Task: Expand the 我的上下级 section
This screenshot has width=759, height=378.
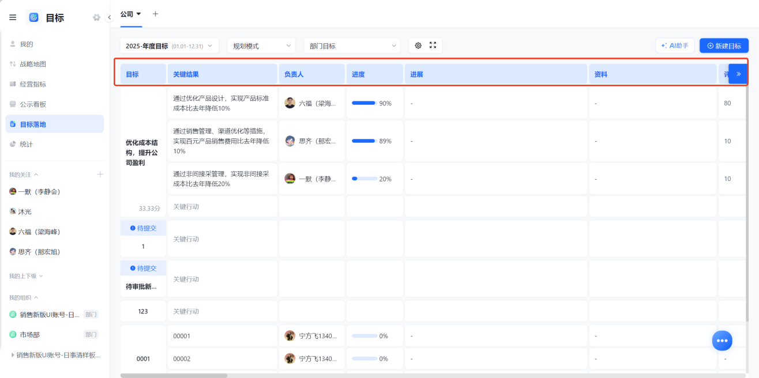Action: pos(26,276)
